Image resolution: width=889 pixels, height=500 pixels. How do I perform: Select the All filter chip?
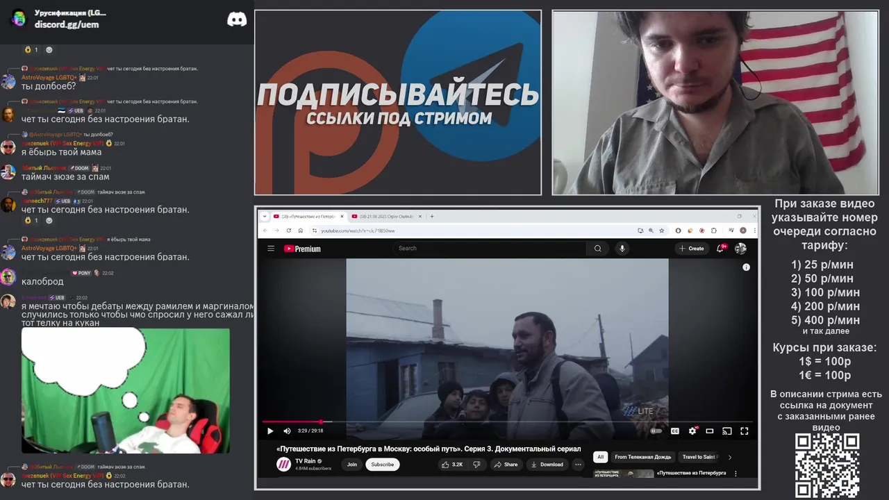[601, 457]
